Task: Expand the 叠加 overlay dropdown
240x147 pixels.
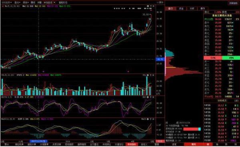Action: pos(17,2)
